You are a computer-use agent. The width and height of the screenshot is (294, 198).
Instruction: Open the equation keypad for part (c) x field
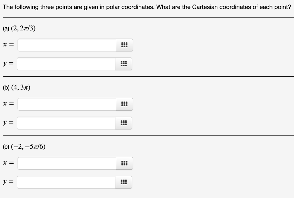click(124, 163)
